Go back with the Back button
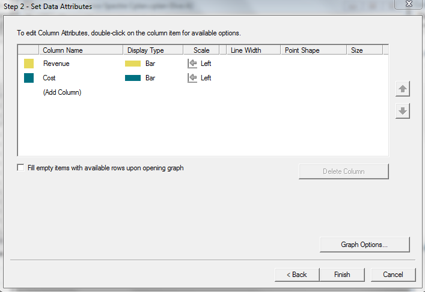Image resolution: width=425 pixels, height=292 pixels. pyautogui.click(x=297, y=275)
